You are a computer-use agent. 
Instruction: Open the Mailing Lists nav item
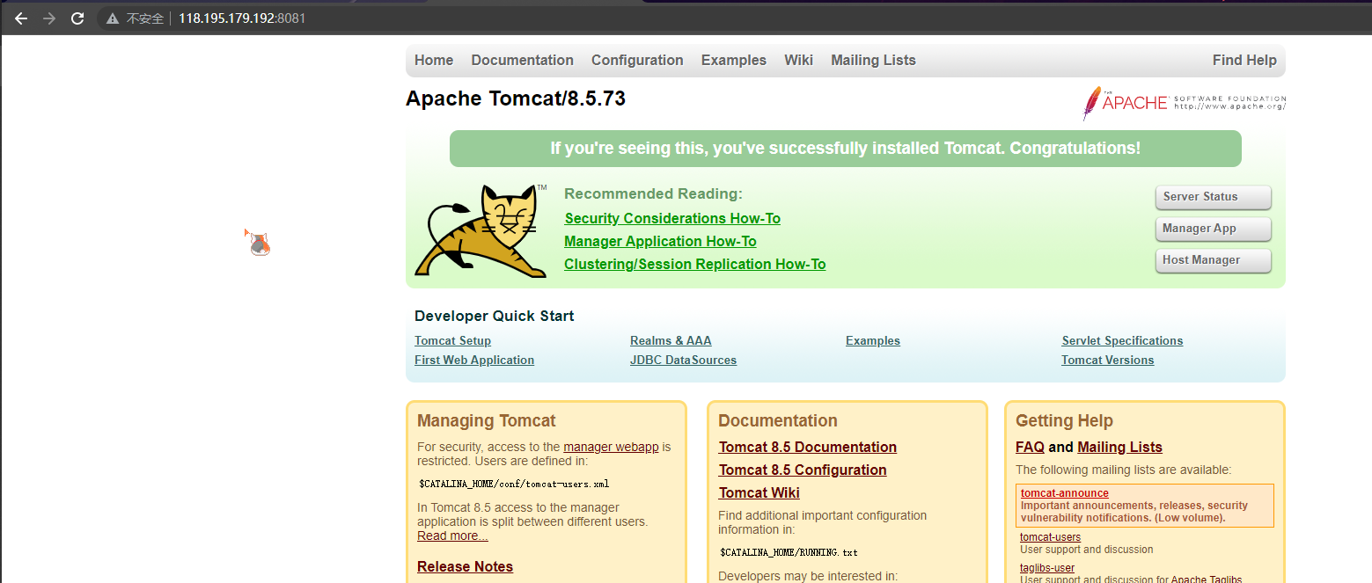pyautogui.click(x=873, y=61)
